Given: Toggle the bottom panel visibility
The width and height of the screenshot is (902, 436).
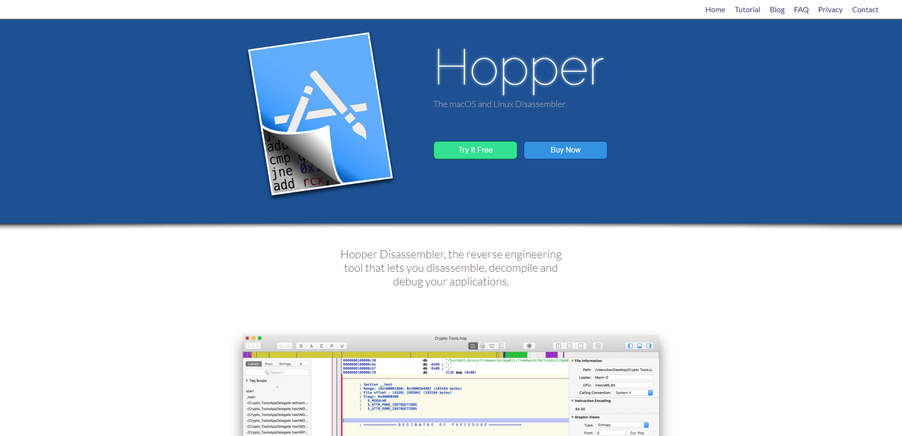Looking at the screenshot, I should (640, 346).
